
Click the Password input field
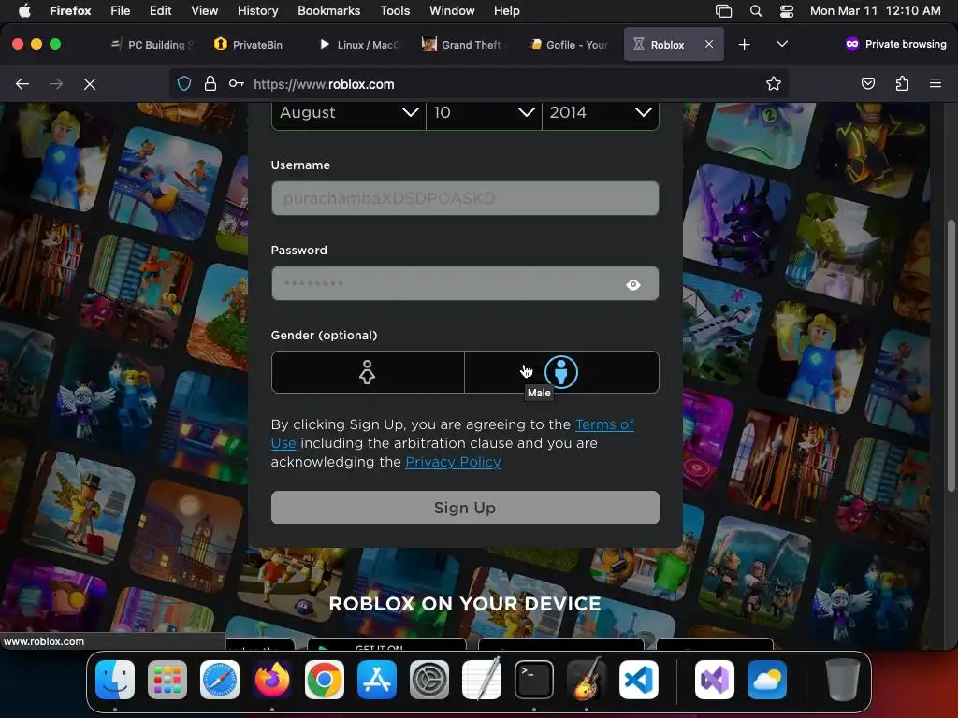coord(465,283)
